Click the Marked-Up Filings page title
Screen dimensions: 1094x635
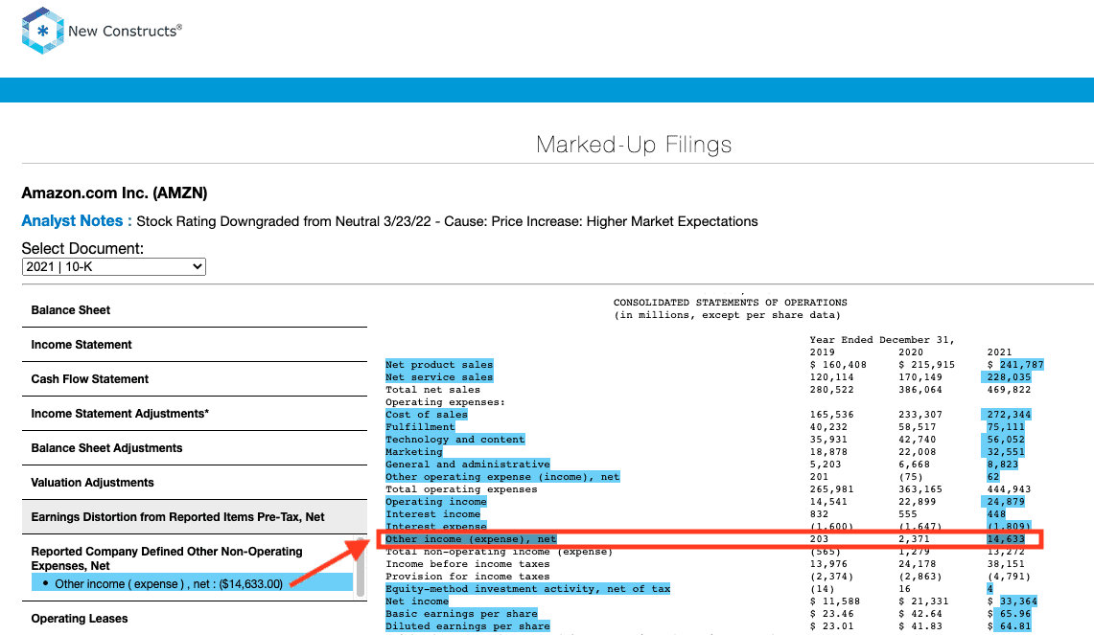[634, 145]
